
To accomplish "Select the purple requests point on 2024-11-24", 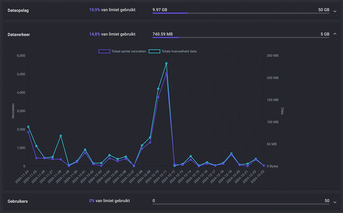I will point(28,132).
